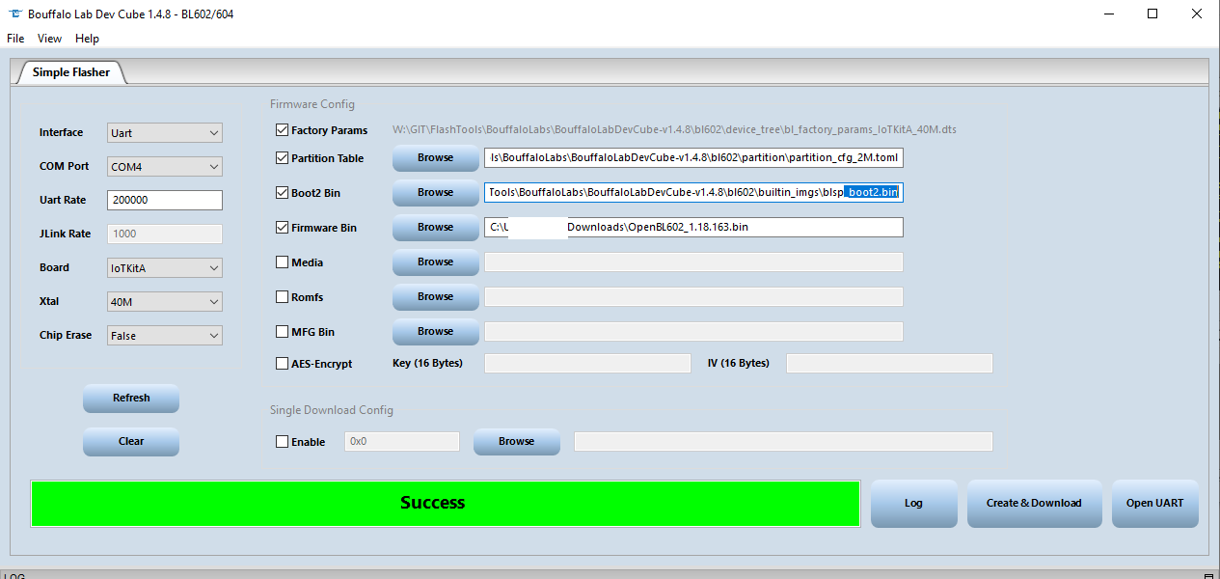Click the Partition Table path field
1220x579 pixels.
pyautogui.click(x=693, y=158)
